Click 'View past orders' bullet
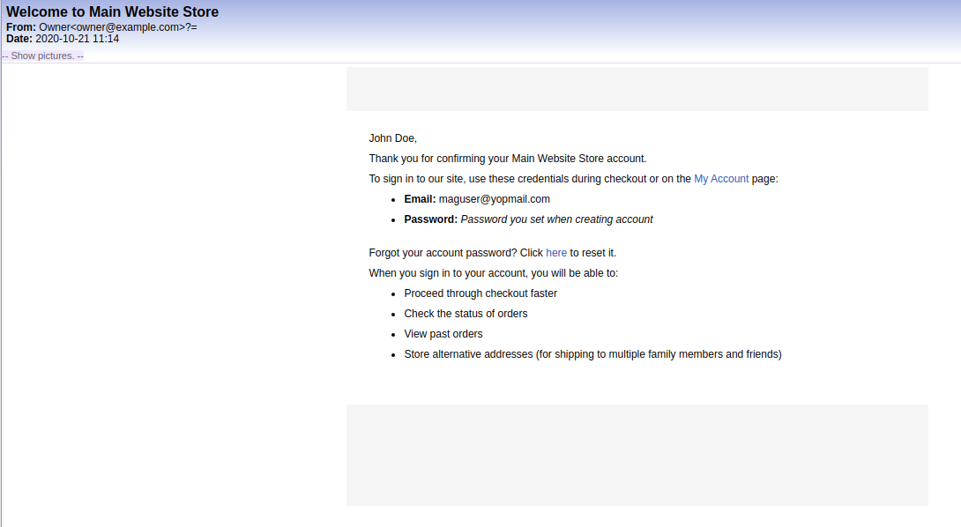 pos(443,334)
